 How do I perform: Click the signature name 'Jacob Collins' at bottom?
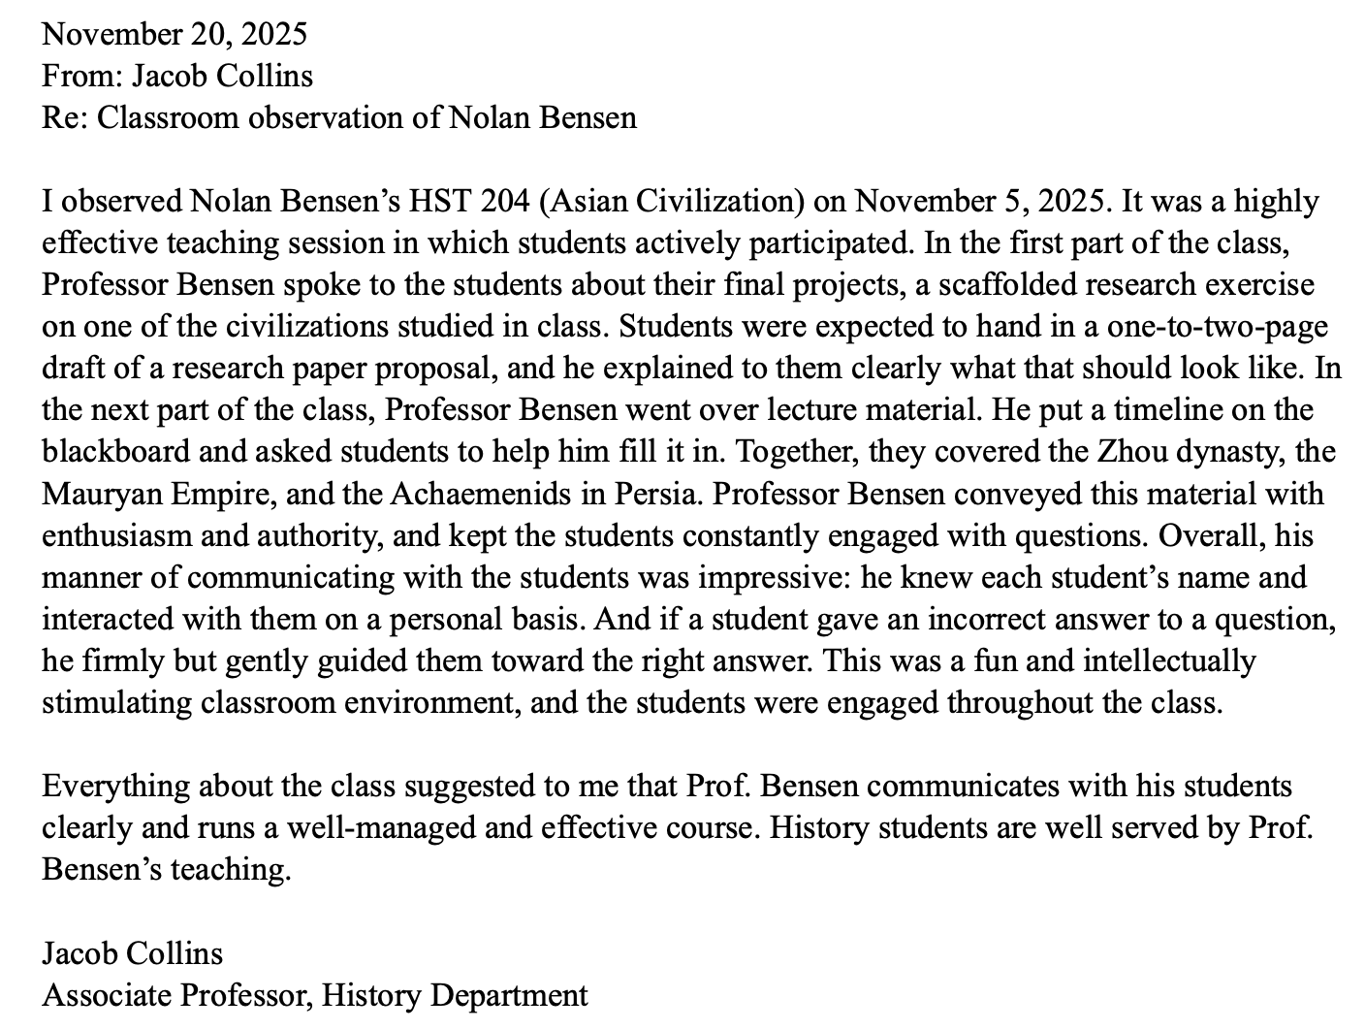pos(132,953)
